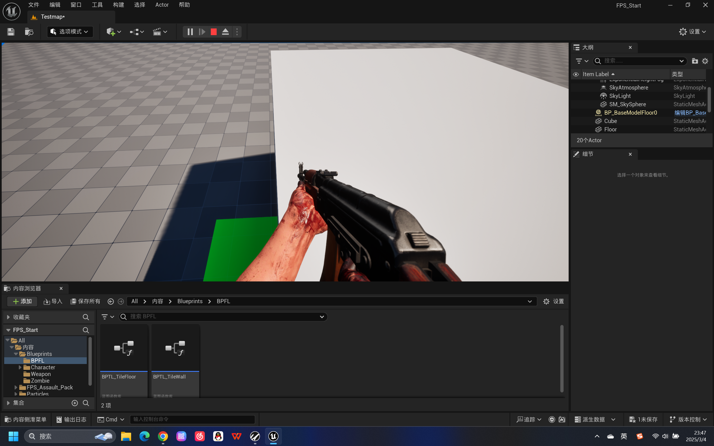Add a new collection with the plus icon
This screenshot has height=446, width=714.
coord(75,403)
